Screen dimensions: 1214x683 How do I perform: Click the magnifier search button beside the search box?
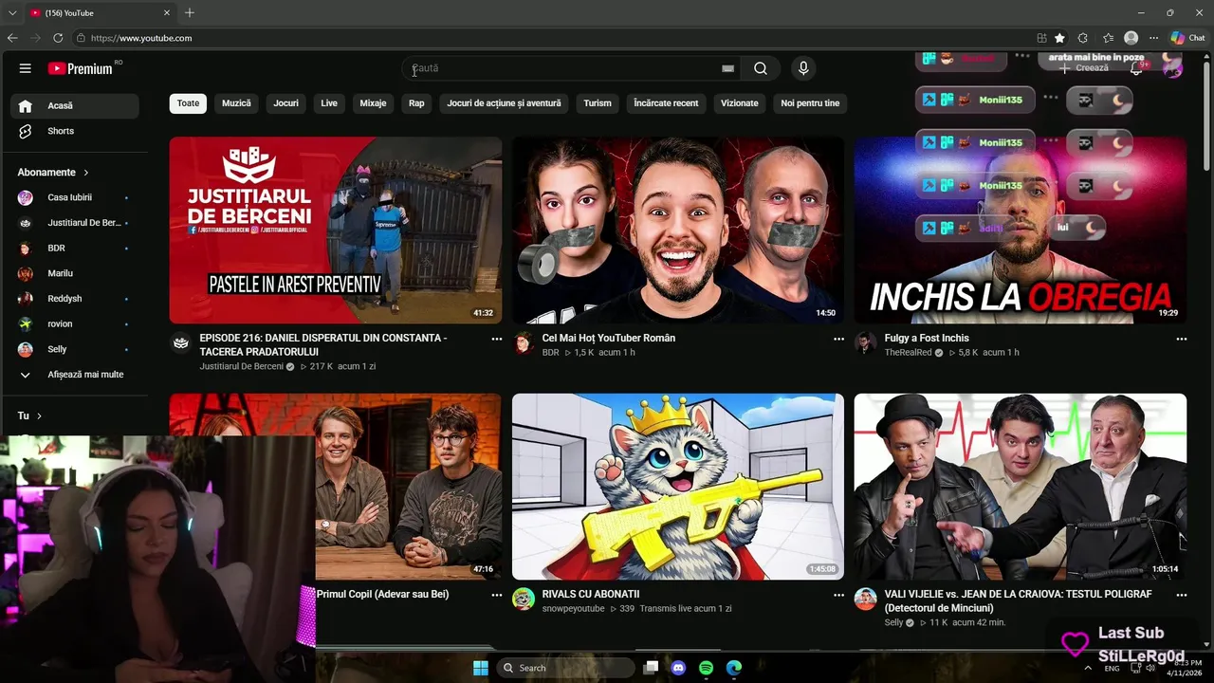click(x=761, y=68)
